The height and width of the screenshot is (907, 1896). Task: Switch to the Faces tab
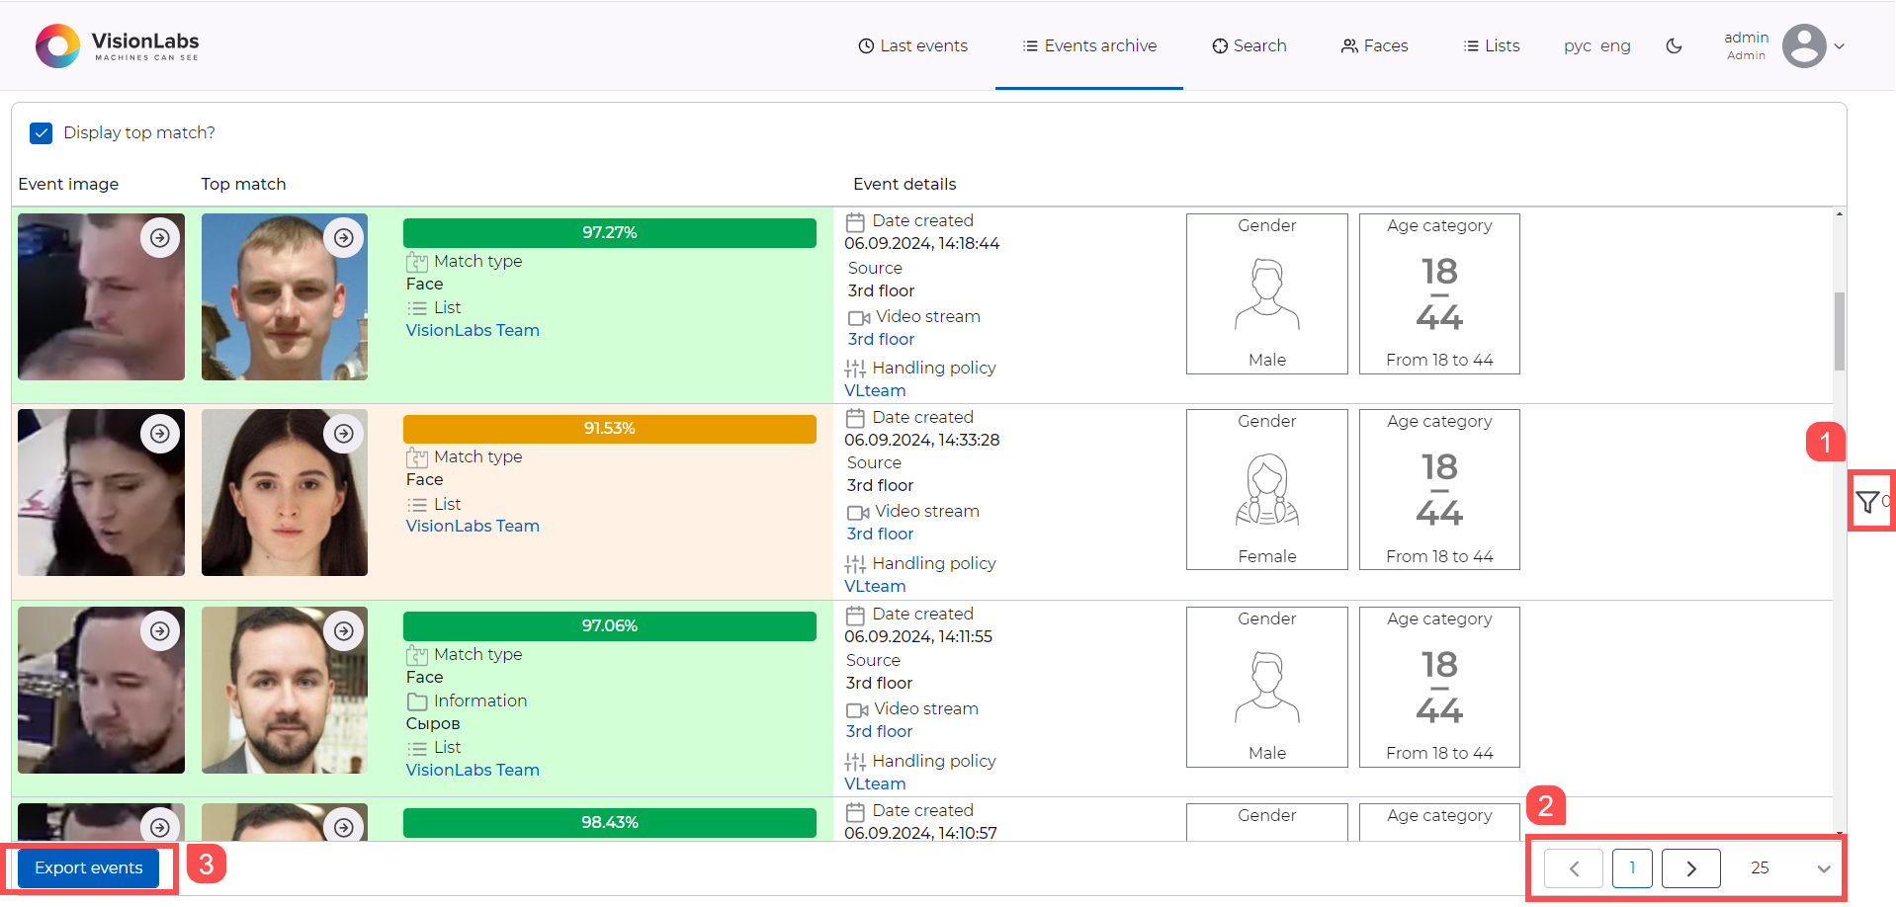1374,45
